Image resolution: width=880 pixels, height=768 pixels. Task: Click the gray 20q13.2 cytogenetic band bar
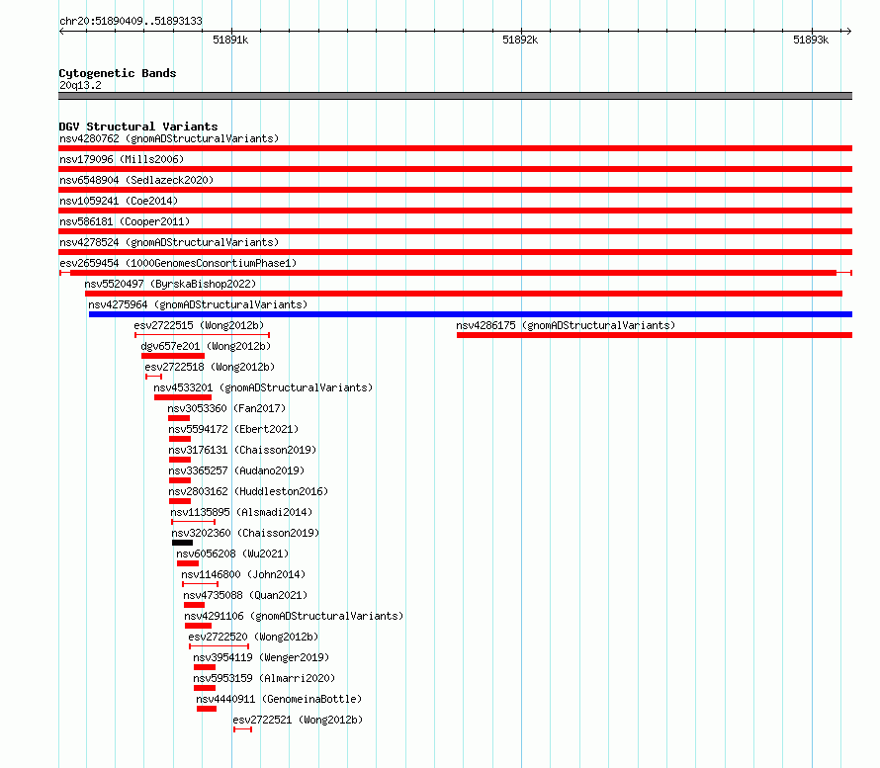pyautogui.click(x=455, y=96)
